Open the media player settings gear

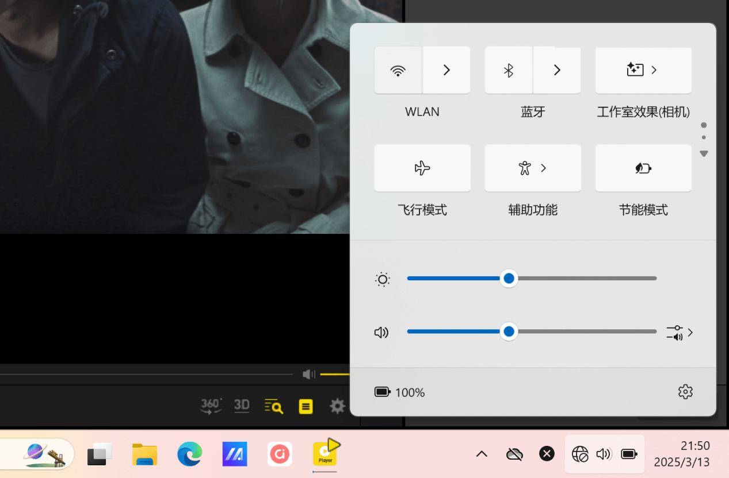coord(337,406)
